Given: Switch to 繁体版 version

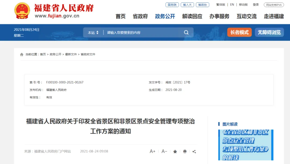Looking at the screenshot, I should pyautogui.click(x=221, y=5).
